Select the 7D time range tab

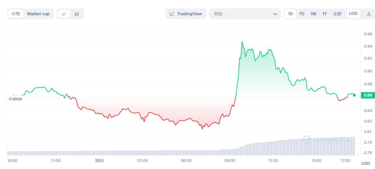tap(302, 14)
